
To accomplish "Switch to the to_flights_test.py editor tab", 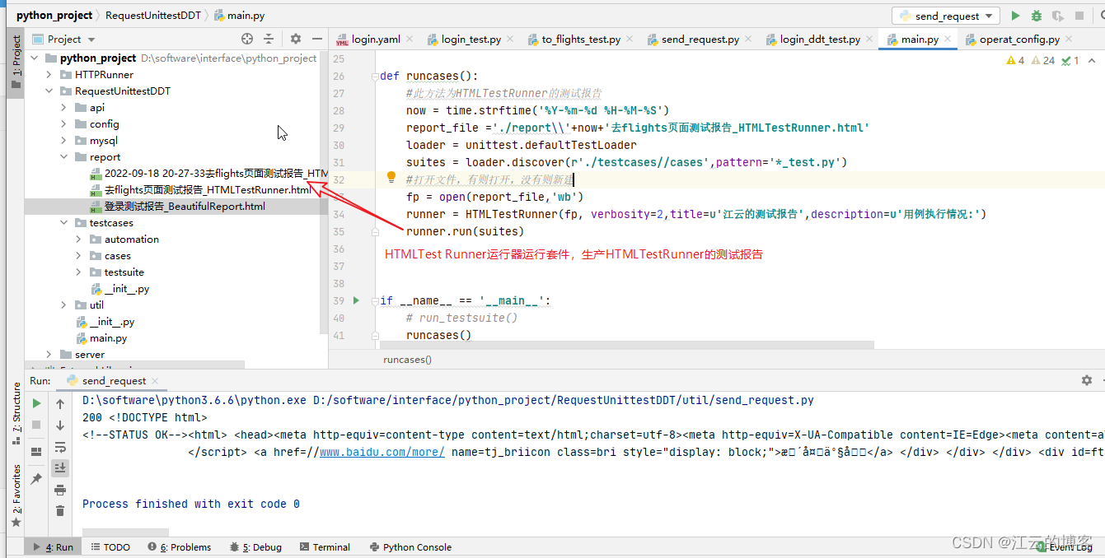I will pos(581,39).
